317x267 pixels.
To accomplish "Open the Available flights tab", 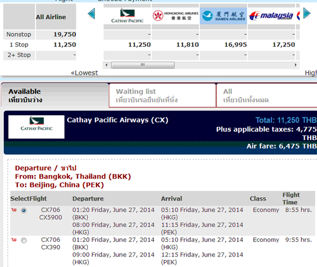I will tap(55, 95).
